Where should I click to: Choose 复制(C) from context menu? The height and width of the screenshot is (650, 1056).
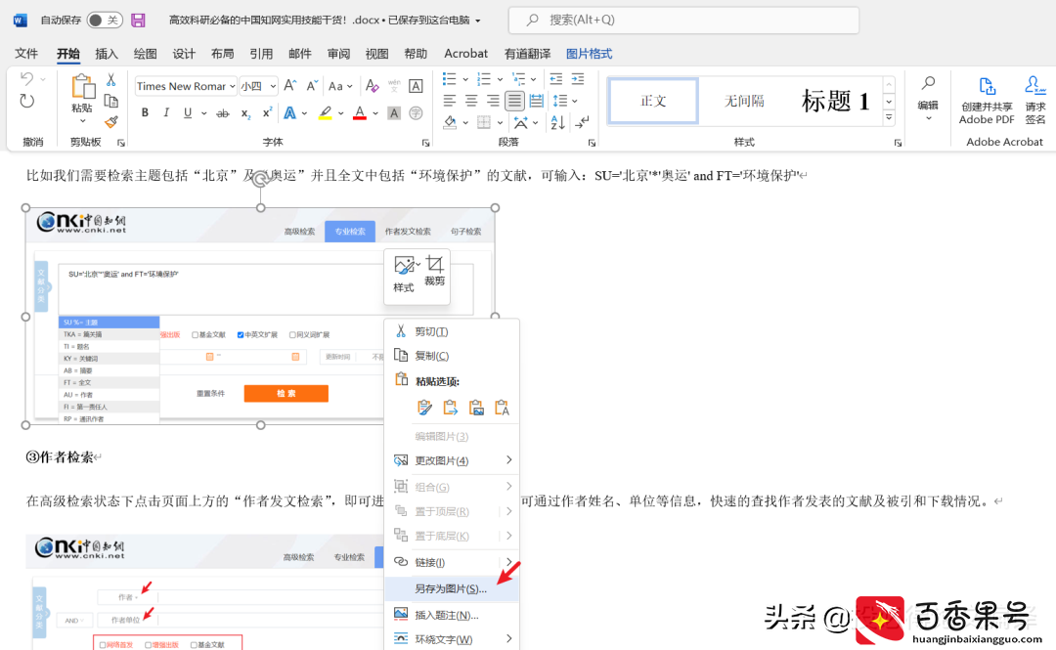[x=451, y=356]
